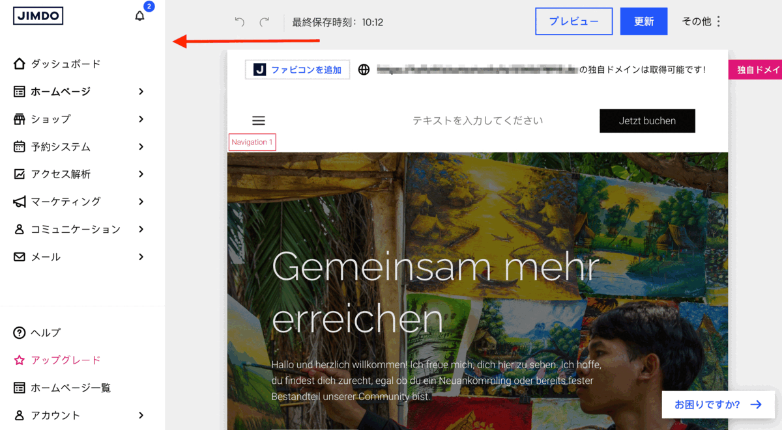The width and height of the screenshot is (782, 430).
Task: Open notifications via the bell icon
Action: (x=139, y=15)
